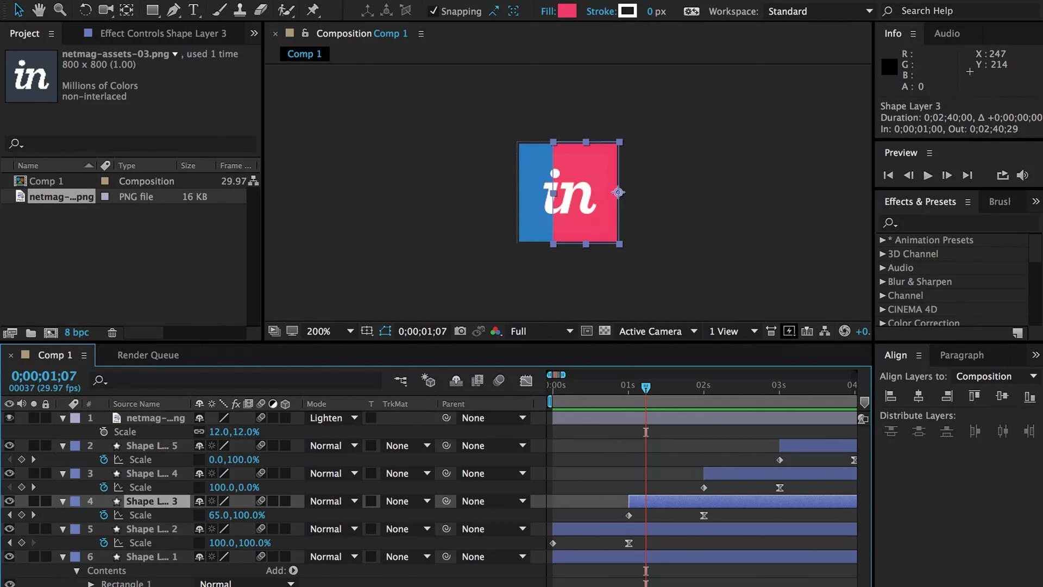The width and height of the screenshot is (1043, 587).
Task: Toggle Scale stopwatch on Shape Layer 3
Action: point(104,515)
